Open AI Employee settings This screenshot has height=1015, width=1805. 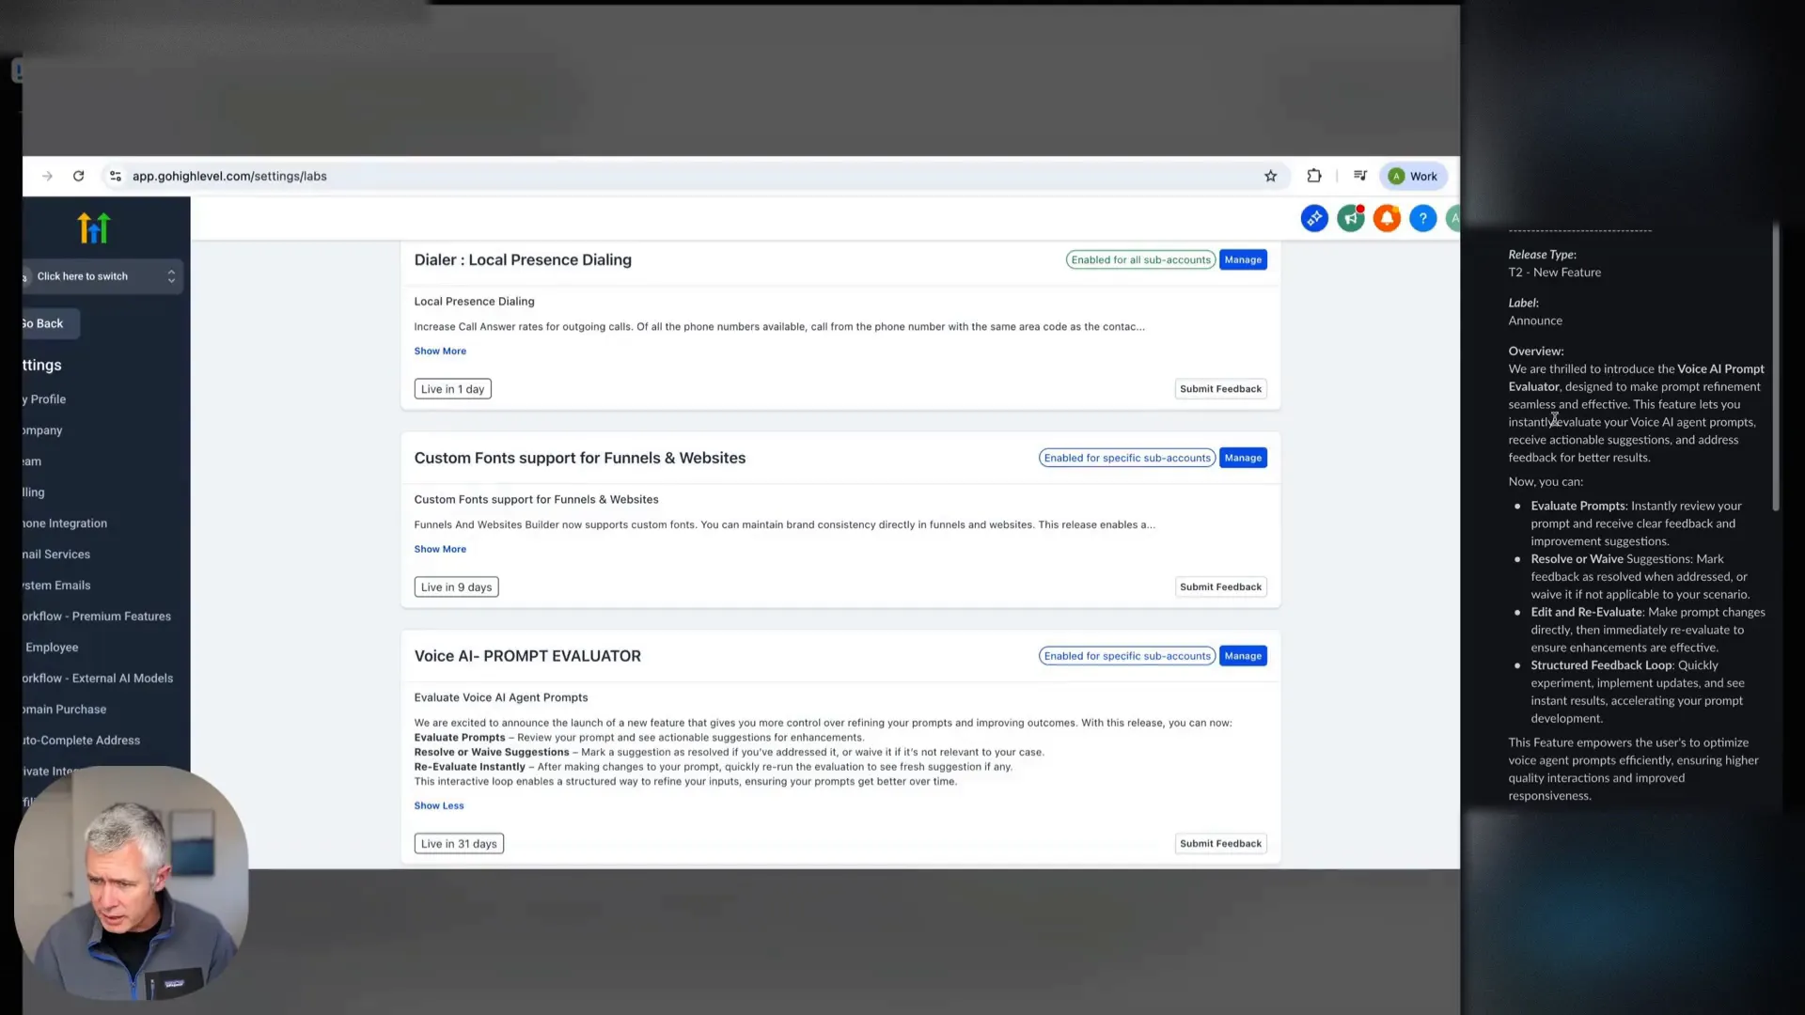click(x=52, y=648)
